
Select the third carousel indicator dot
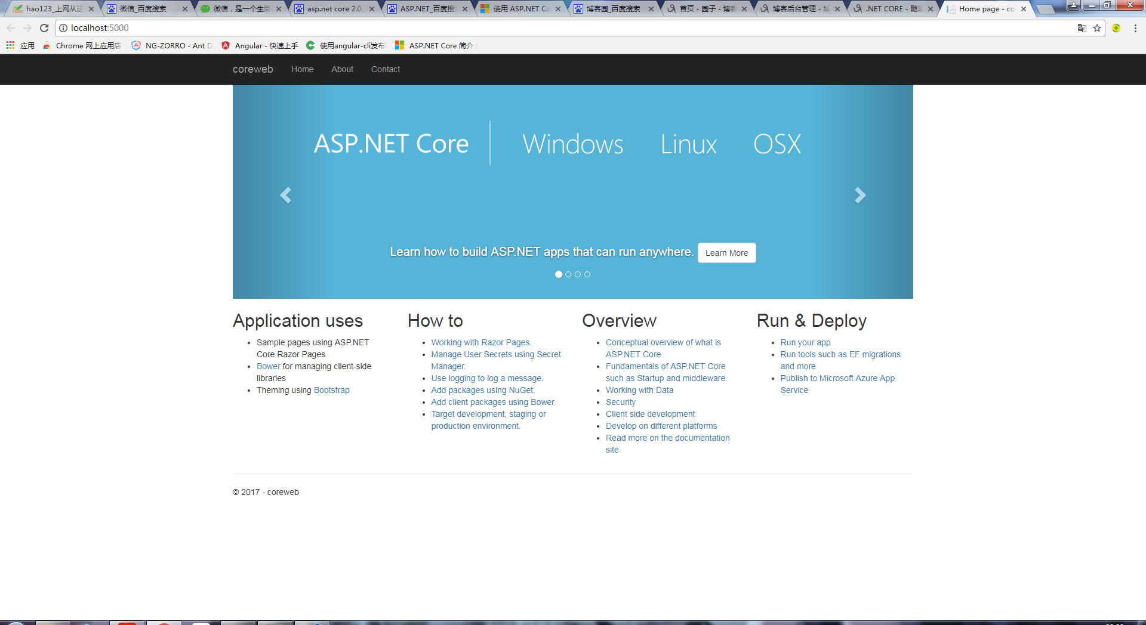click(578, 274)
